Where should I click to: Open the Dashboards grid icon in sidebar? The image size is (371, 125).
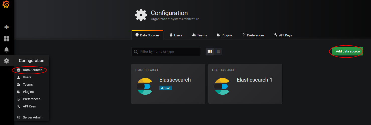pos(7,39)
